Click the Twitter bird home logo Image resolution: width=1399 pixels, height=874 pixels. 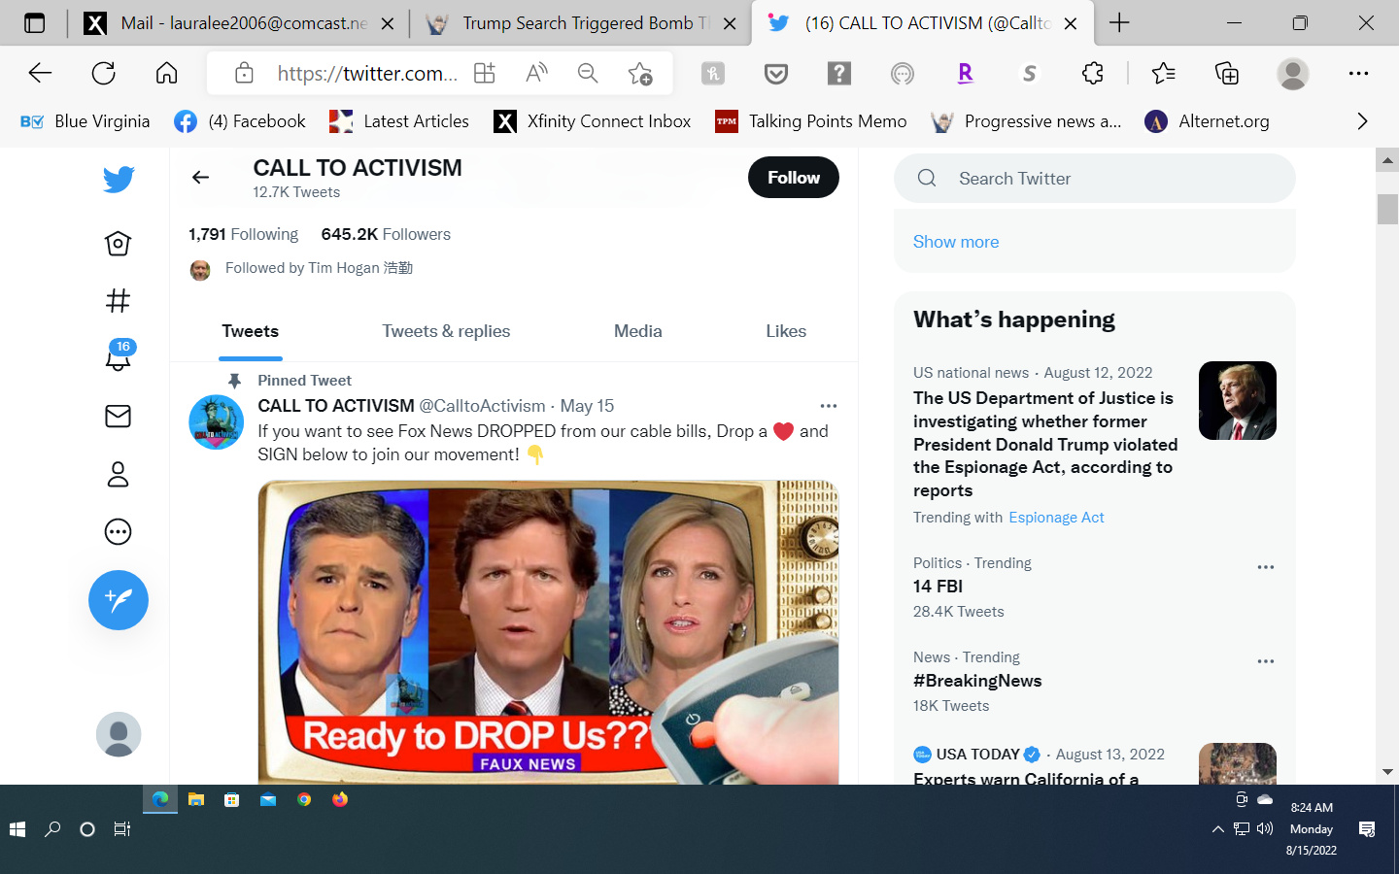(118, 180)
